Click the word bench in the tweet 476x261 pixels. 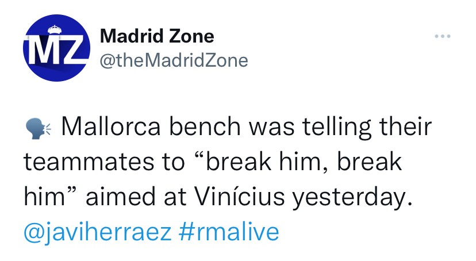pyautogui.click(x=204, y=126)
